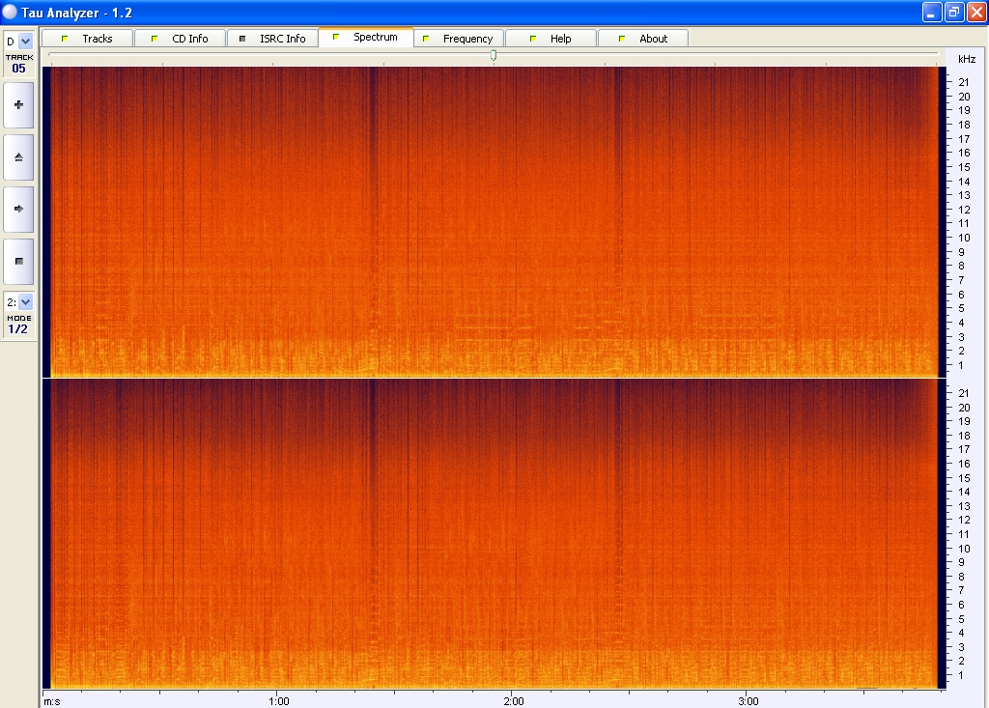
Task: Switch to the Tracks tab
Action: tap(97, 39)
